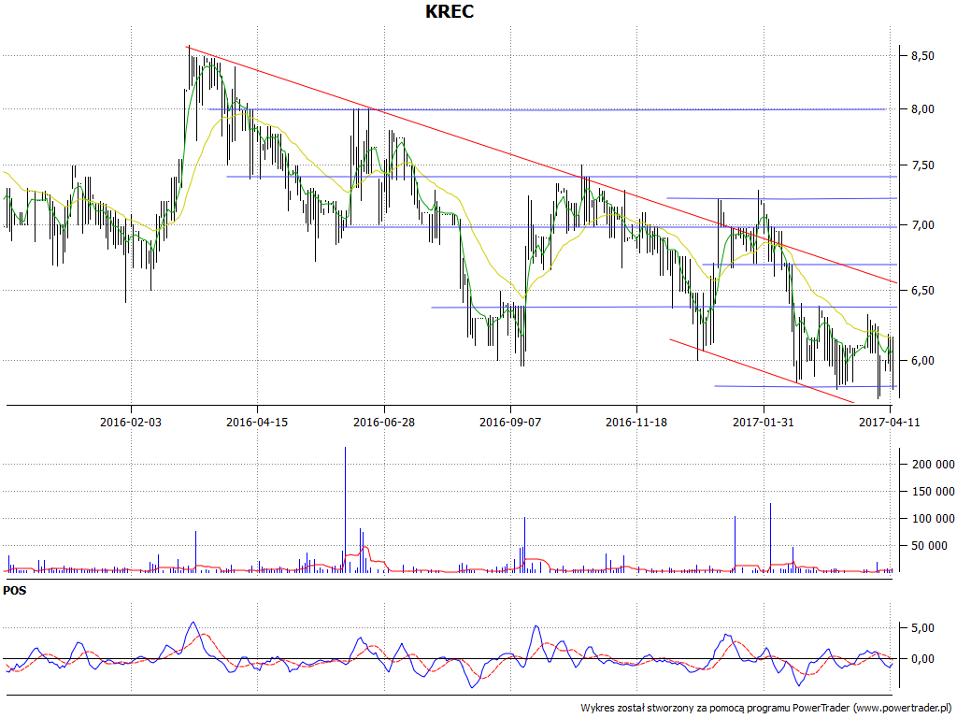This screenshot has width=957, height=718.
Task: Click the 2016-02-03 date label
Action: click(131, 422)
